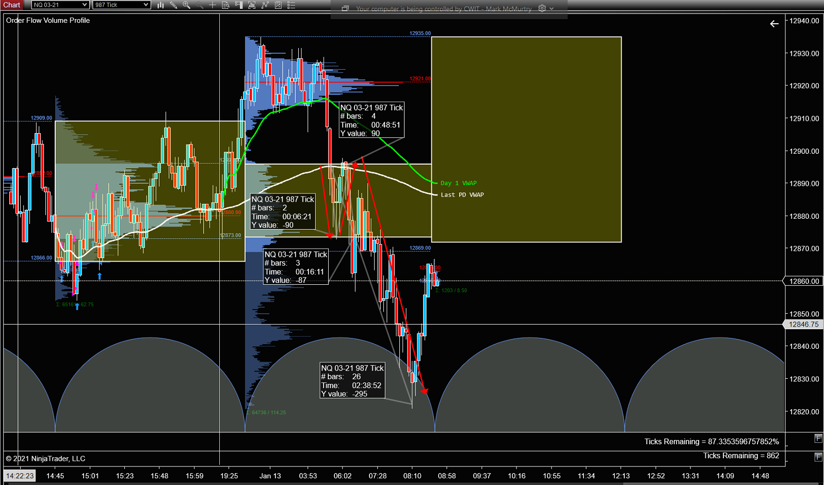Click the ruler label showing Y value 90
The width and height of the screenshot is (824, 485).
[371, 120]
